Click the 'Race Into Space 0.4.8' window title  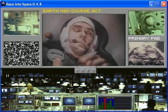(x=24, y=4)
